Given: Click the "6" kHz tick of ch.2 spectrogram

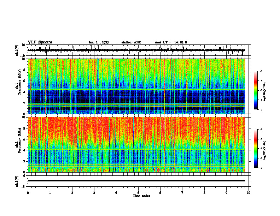Looking at the screenshot, I should pos(25,139).
